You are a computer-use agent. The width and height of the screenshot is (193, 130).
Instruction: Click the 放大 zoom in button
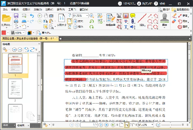(78, 21)
